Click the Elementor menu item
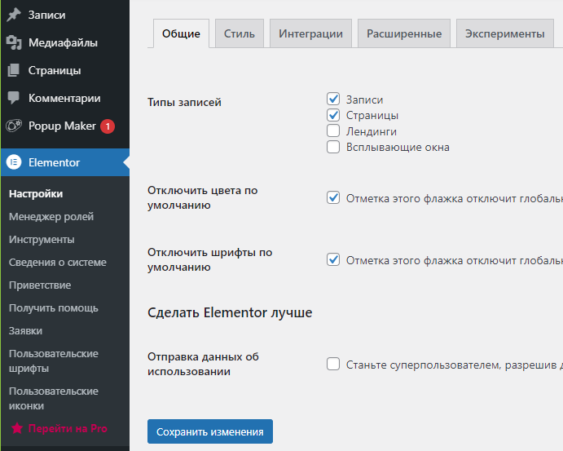Screen dimensions: 563x451 (x=64, y=162)
